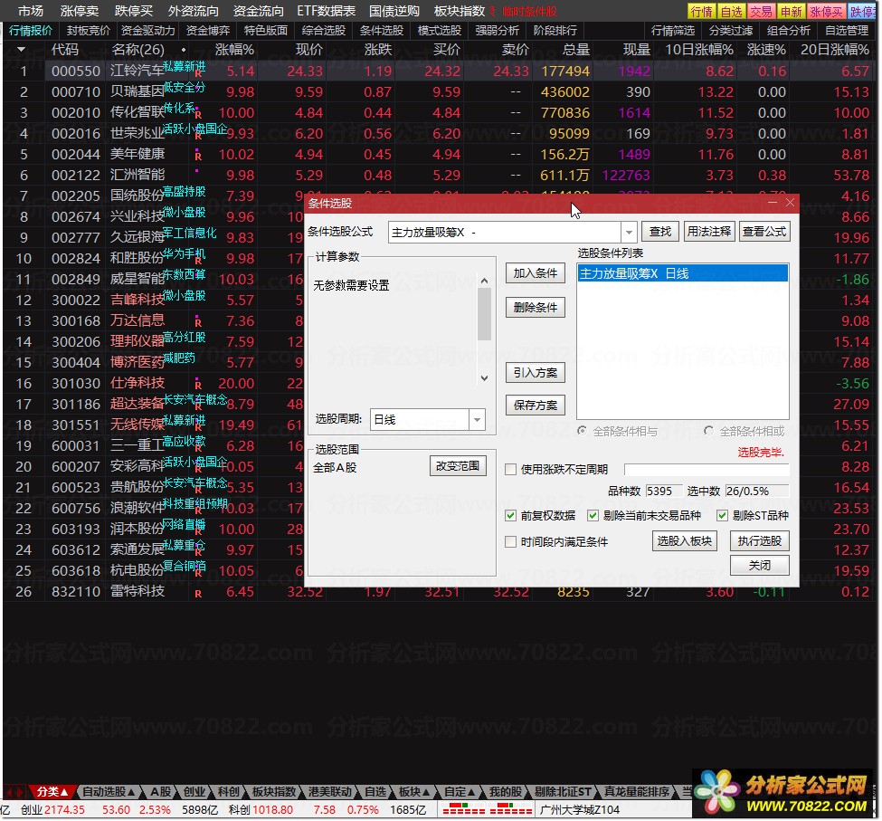Minimize the 条件选股 dialog

(773, 203)
